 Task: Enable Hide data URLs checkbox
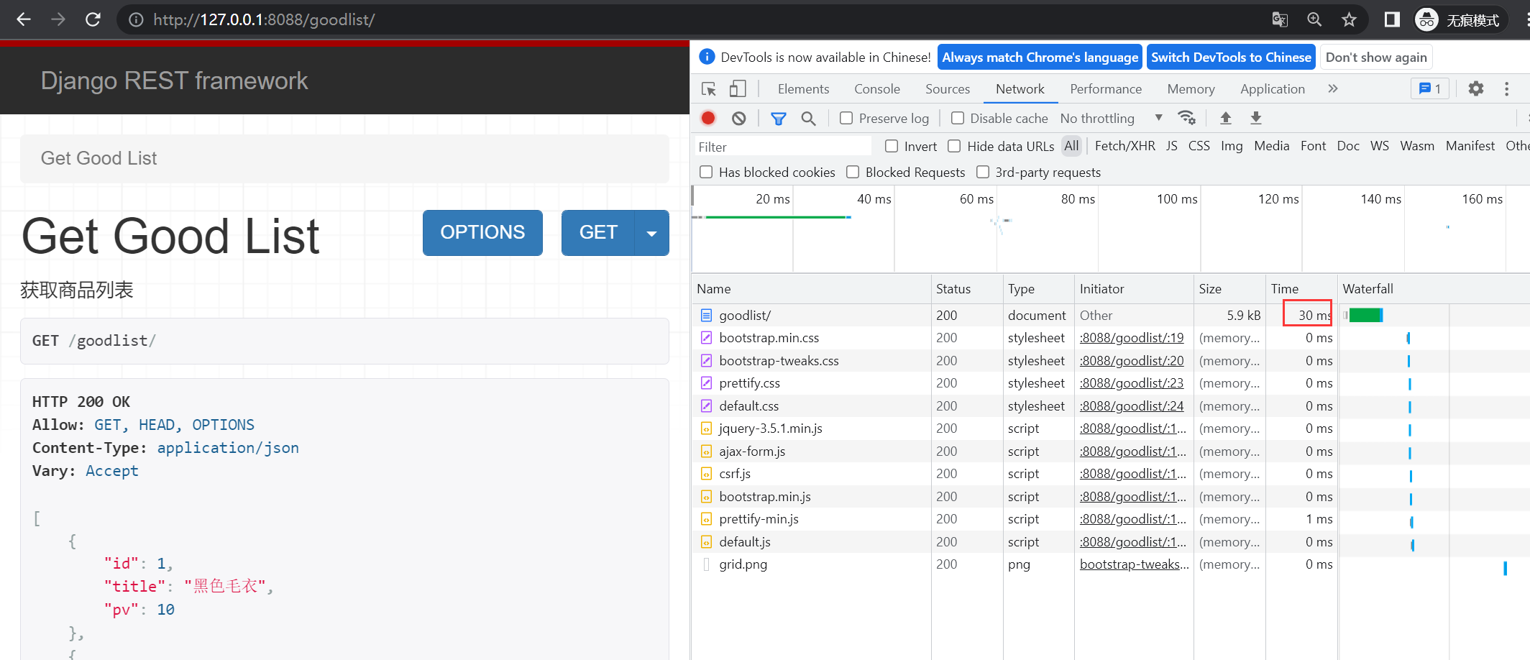954,146
